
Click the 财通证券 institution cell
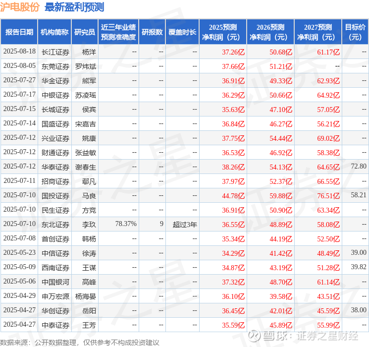coord(55,153)
